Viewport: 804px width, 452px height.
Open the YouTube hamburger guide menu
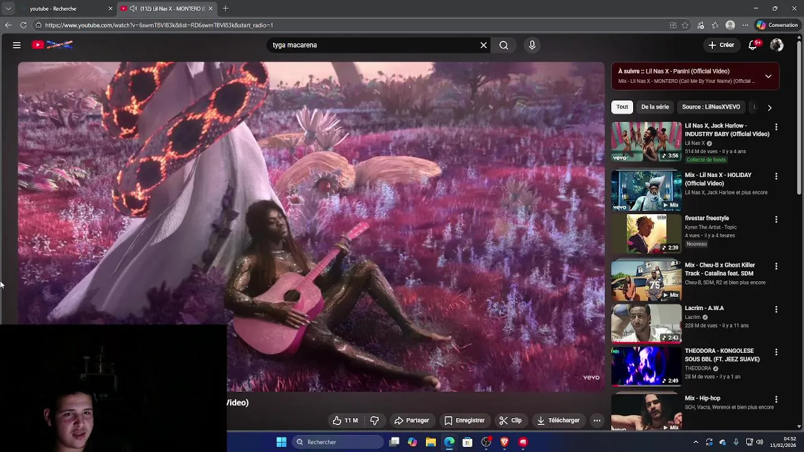coord(17,45)
